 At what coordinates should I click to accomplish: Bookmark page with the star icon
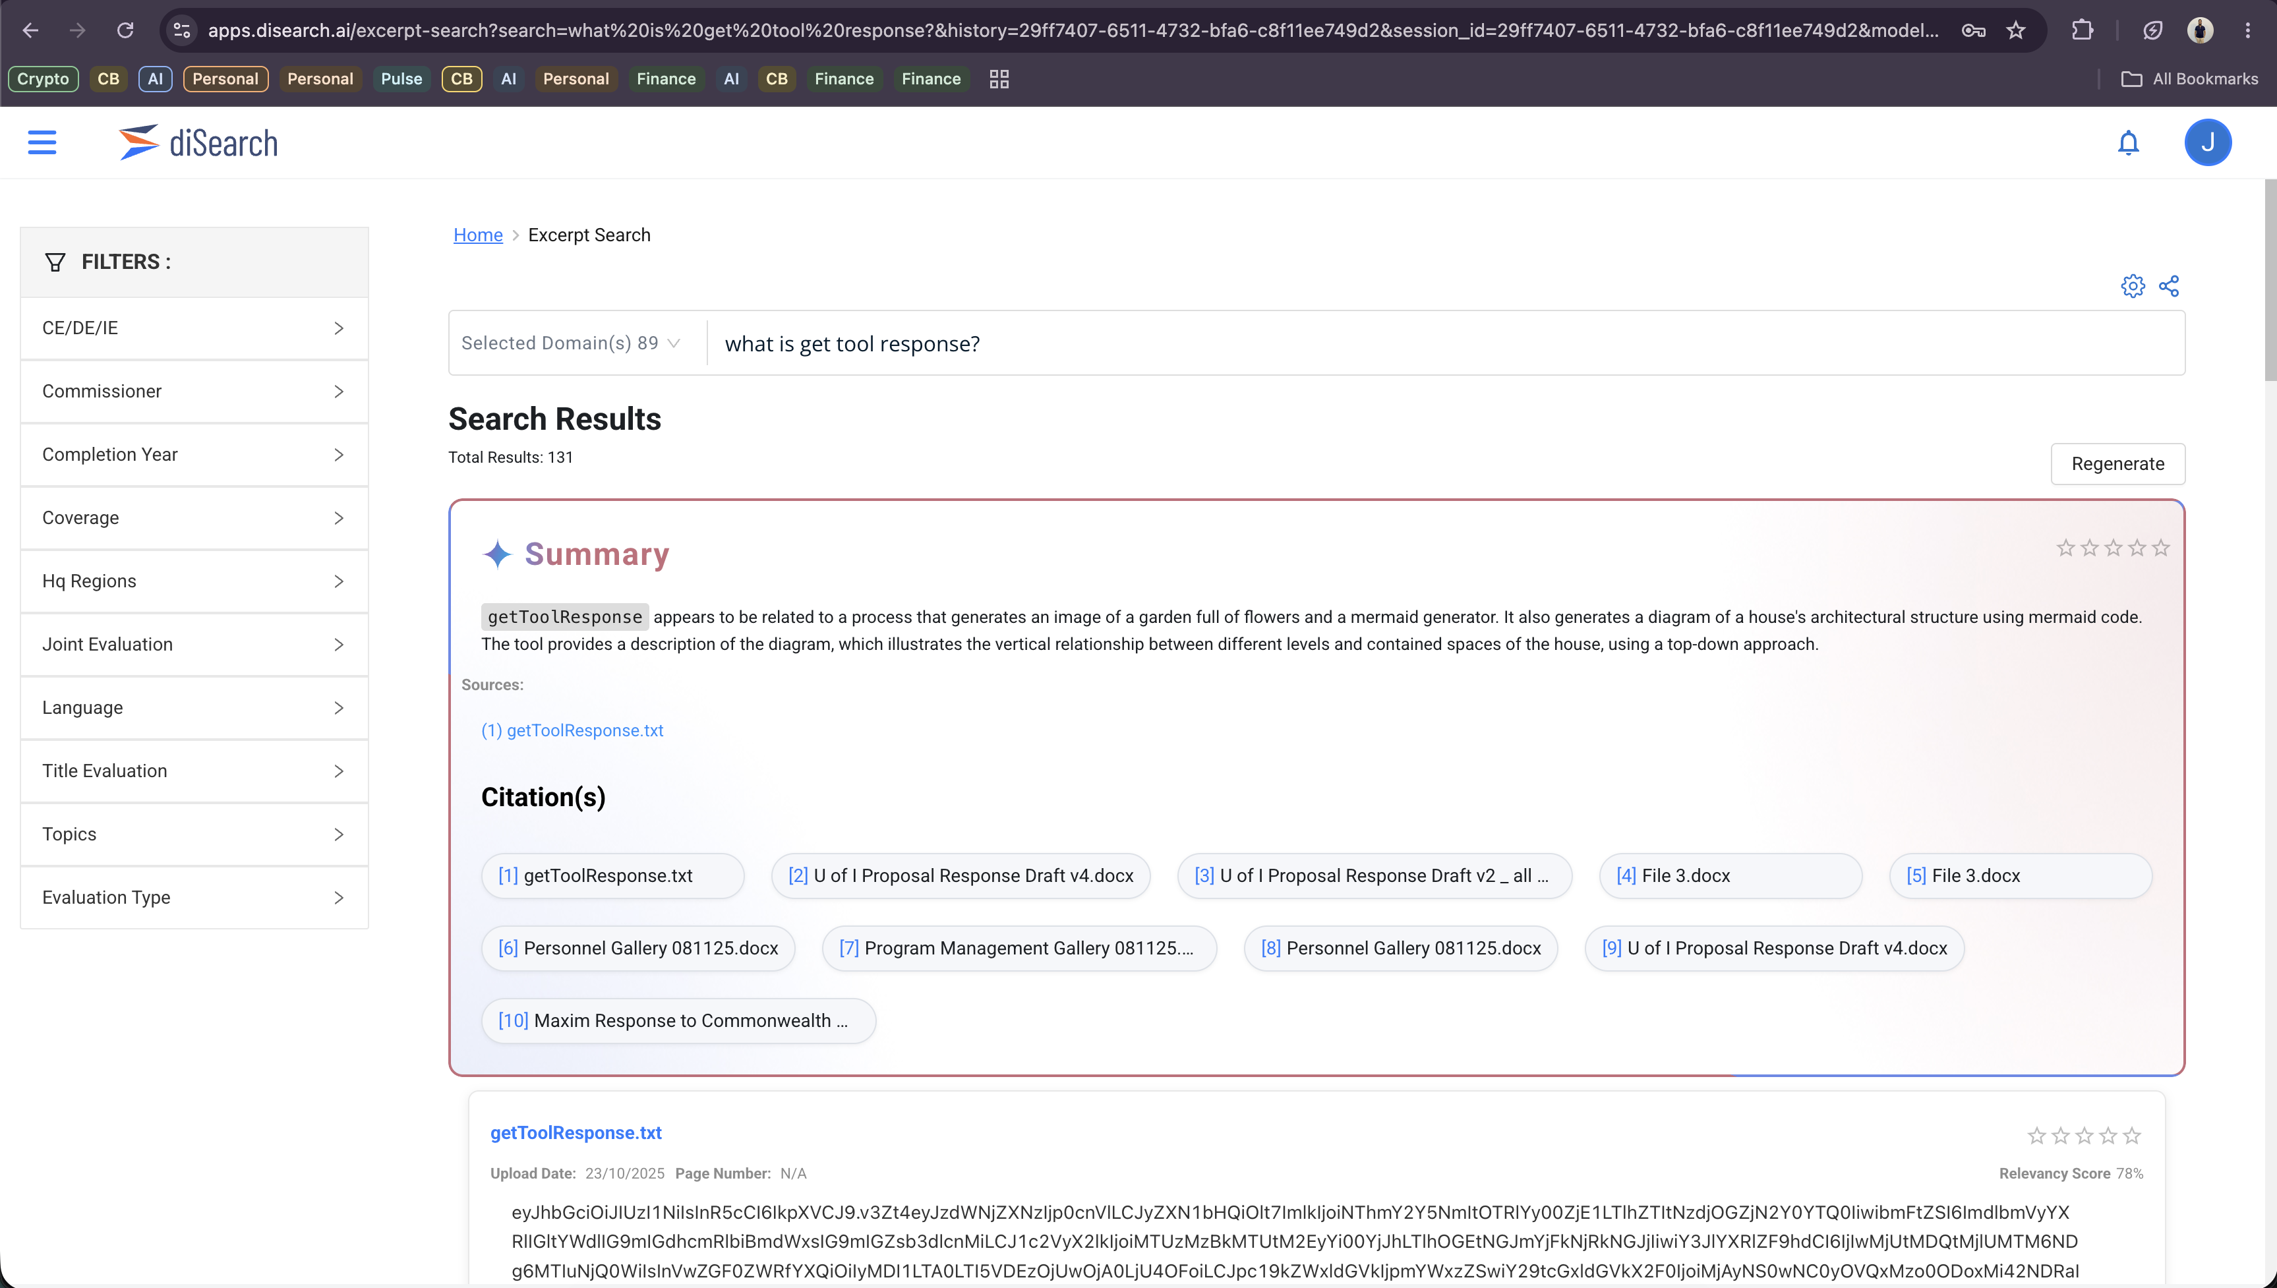click(2015, 30)
